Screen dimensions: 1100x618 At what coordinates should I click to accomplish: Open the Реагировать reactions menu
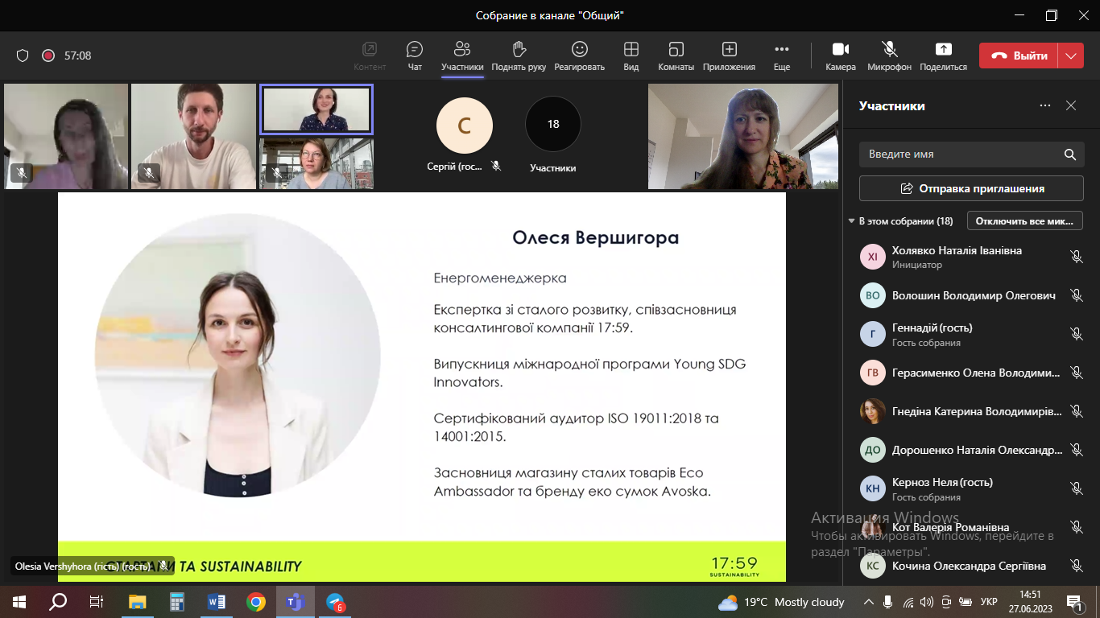pyautogui.click(x=579, y=50)
